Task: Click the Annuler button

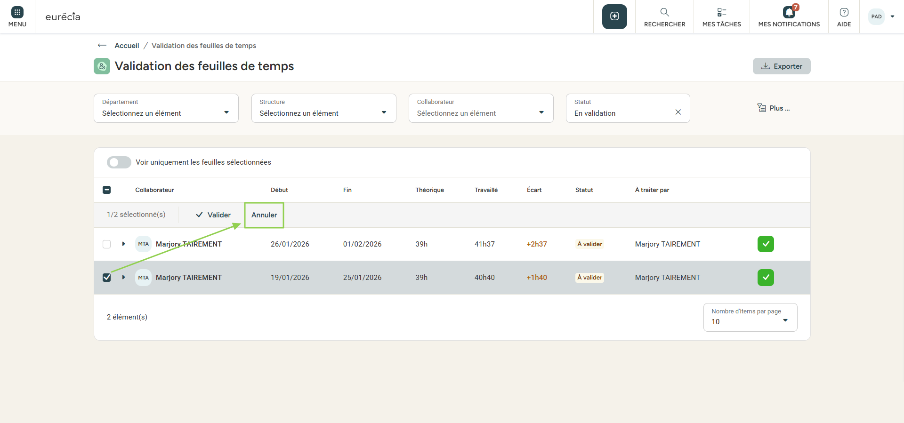Action: (264, 215)
